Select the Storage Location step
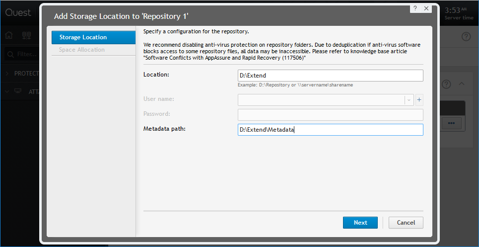 coord(93,37)
